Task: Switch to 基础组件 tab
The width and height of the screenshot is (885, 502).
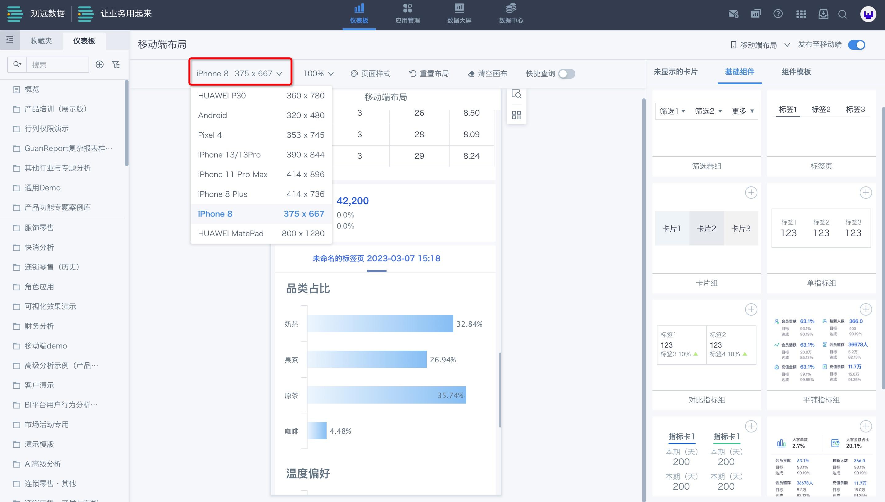Action: pyautogui.click(x=740, y=72)
